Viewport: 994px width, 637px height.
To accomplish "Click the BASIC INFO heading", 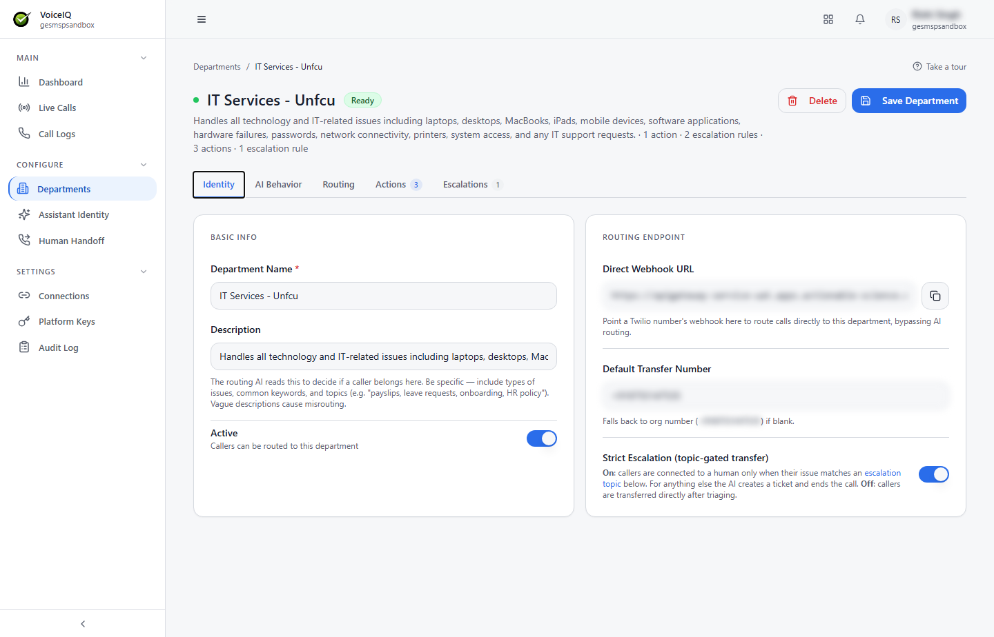I will [233, 237].
